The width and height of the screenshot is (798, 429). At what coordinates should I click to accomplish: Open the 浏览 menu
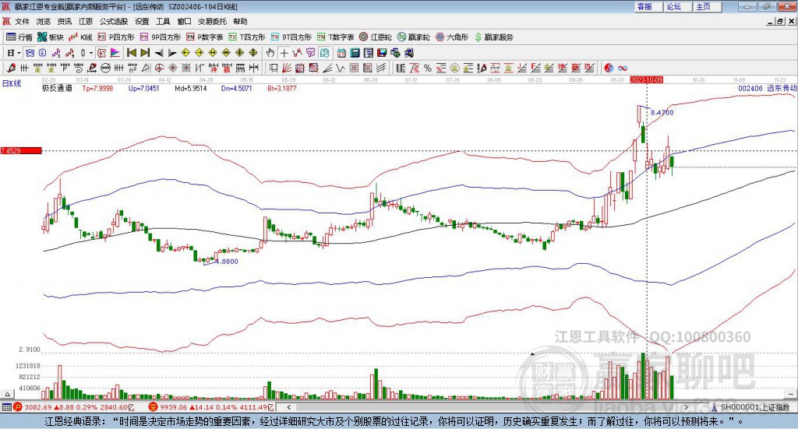[x=44, y=21]
